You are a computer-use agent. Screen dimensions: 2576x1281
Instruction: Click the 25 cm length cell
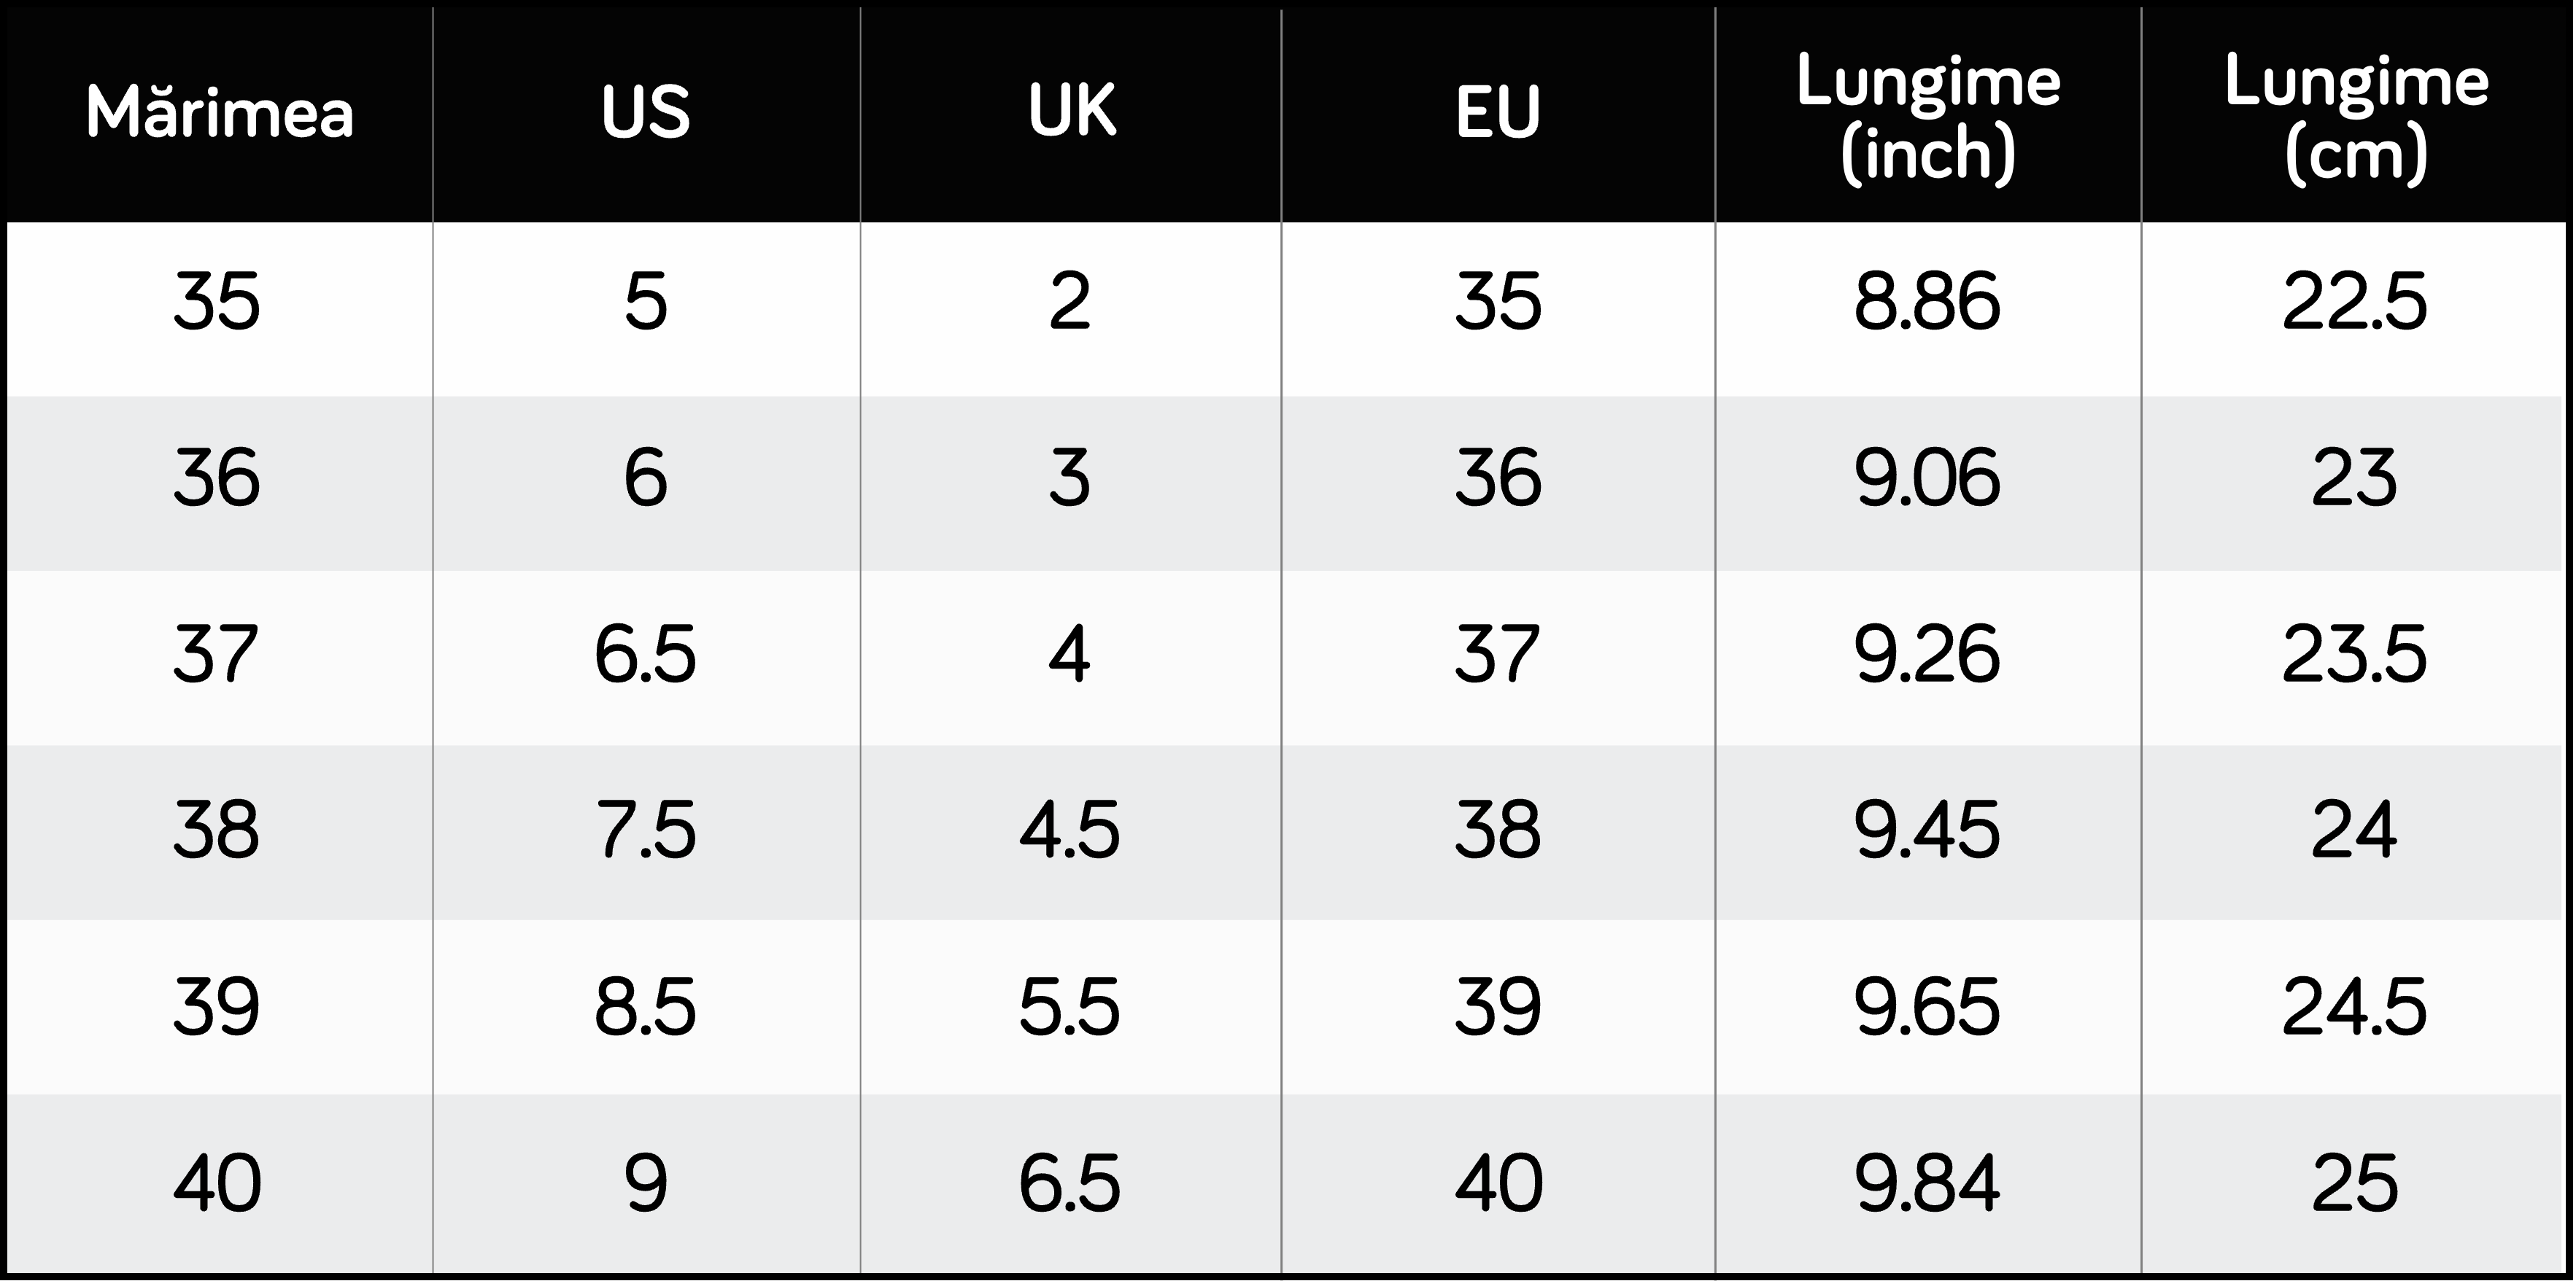2355,1183
